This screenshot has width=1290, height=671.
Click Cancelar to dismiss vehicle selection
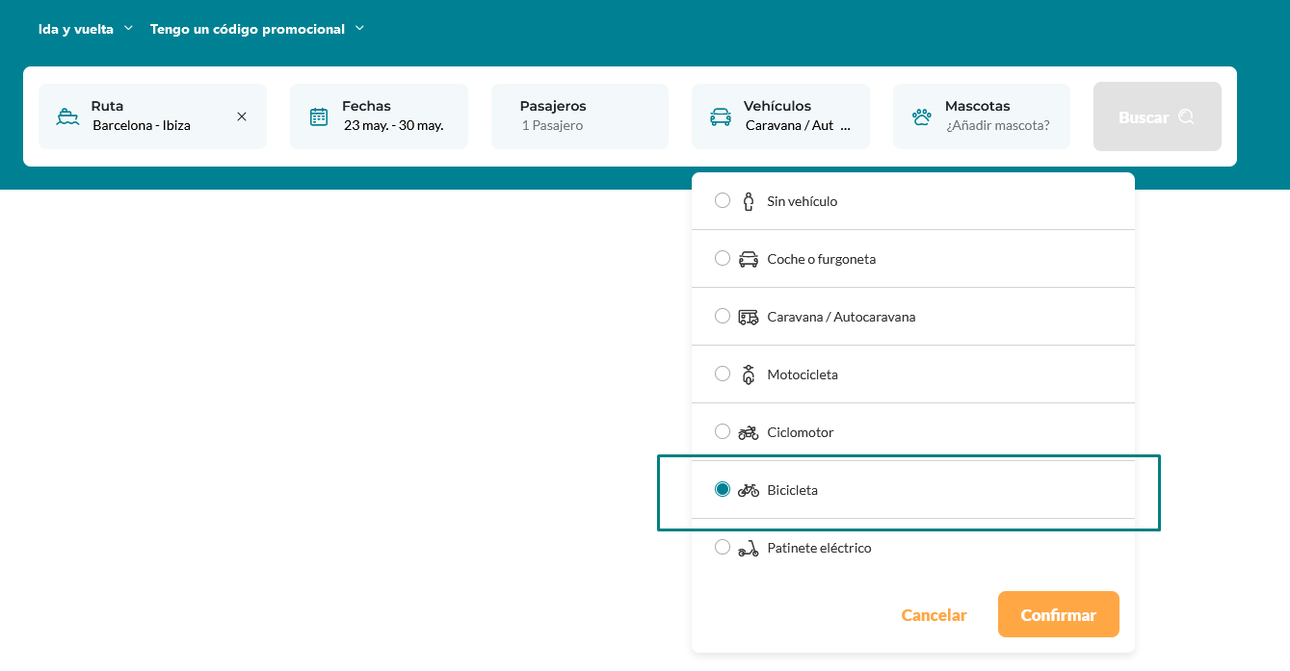tap(934, 615)
